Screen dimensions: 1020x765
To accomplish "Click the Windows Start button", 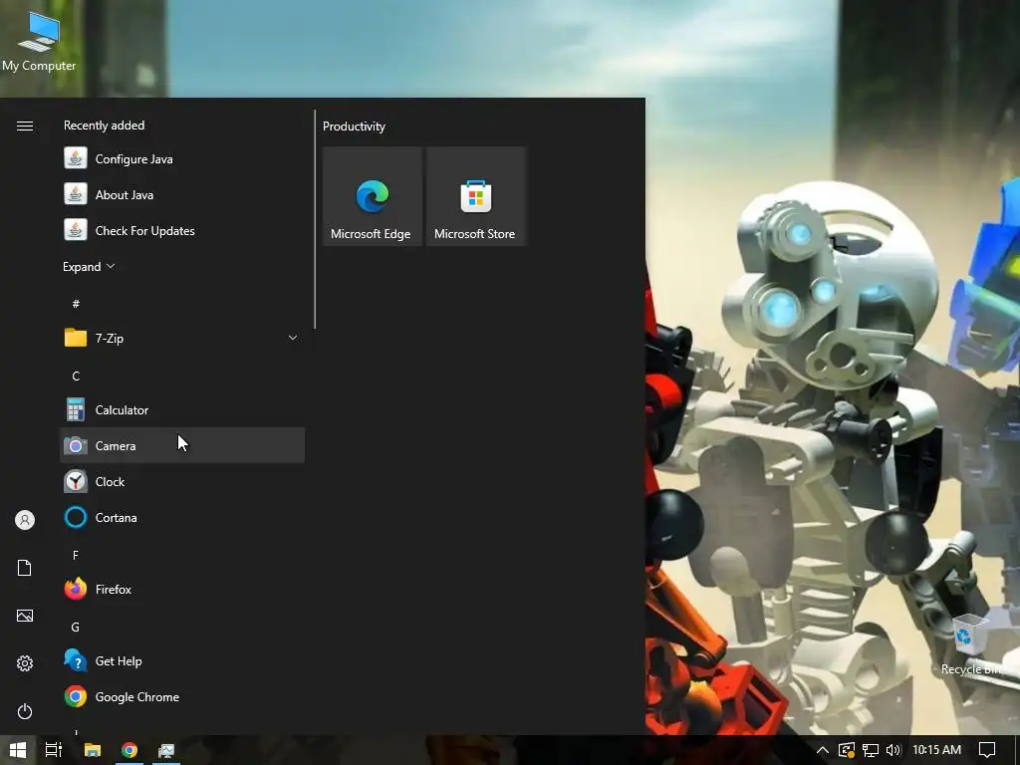I will pyautogui.click(x=18, y=750).
